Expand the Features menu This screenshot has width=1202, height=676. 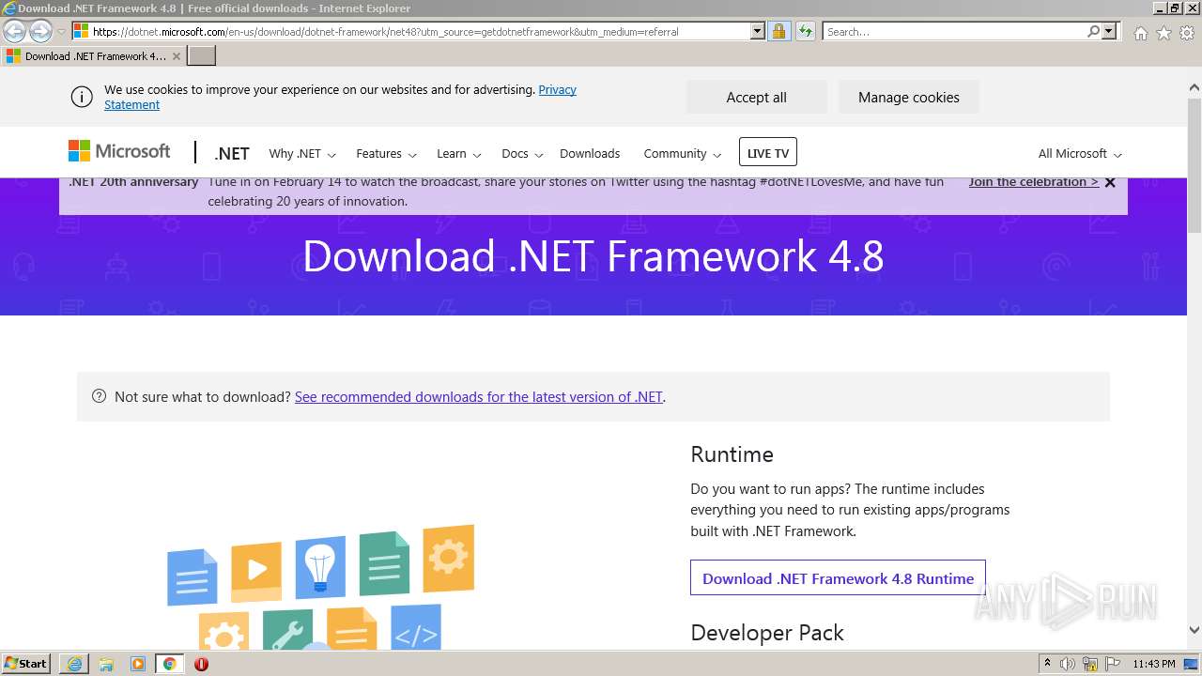pyautogui.click(x=386, y=154)
